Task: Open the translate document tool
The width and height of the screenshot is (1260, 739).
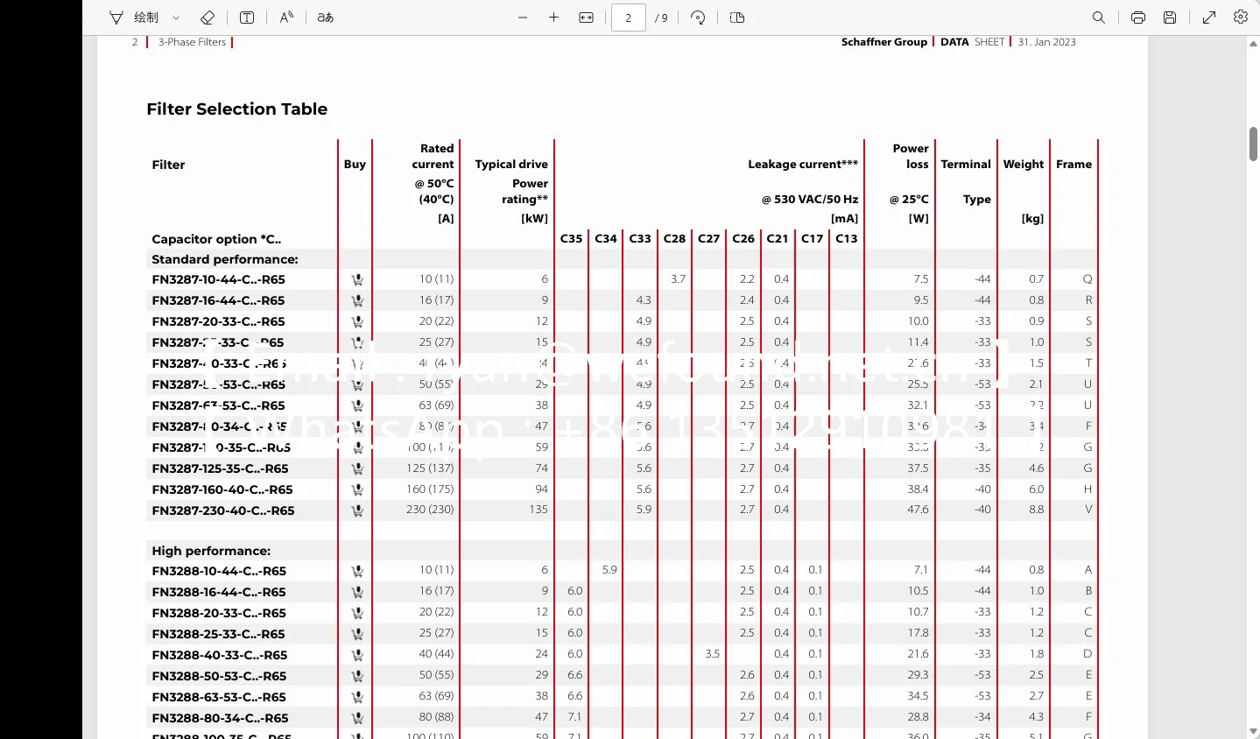Action: (x=326, y=18)
